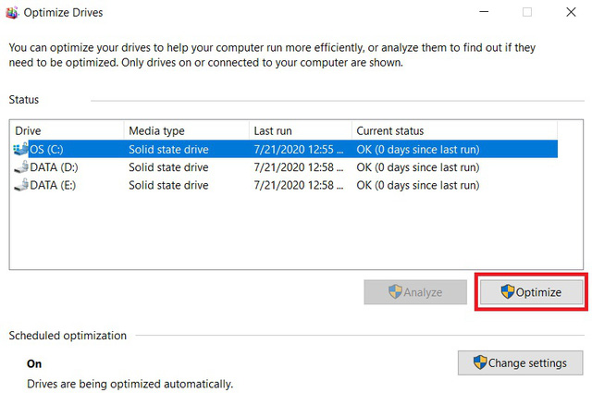Sort list by Current status column header
592x393 pixels.
tap(454, 130)
